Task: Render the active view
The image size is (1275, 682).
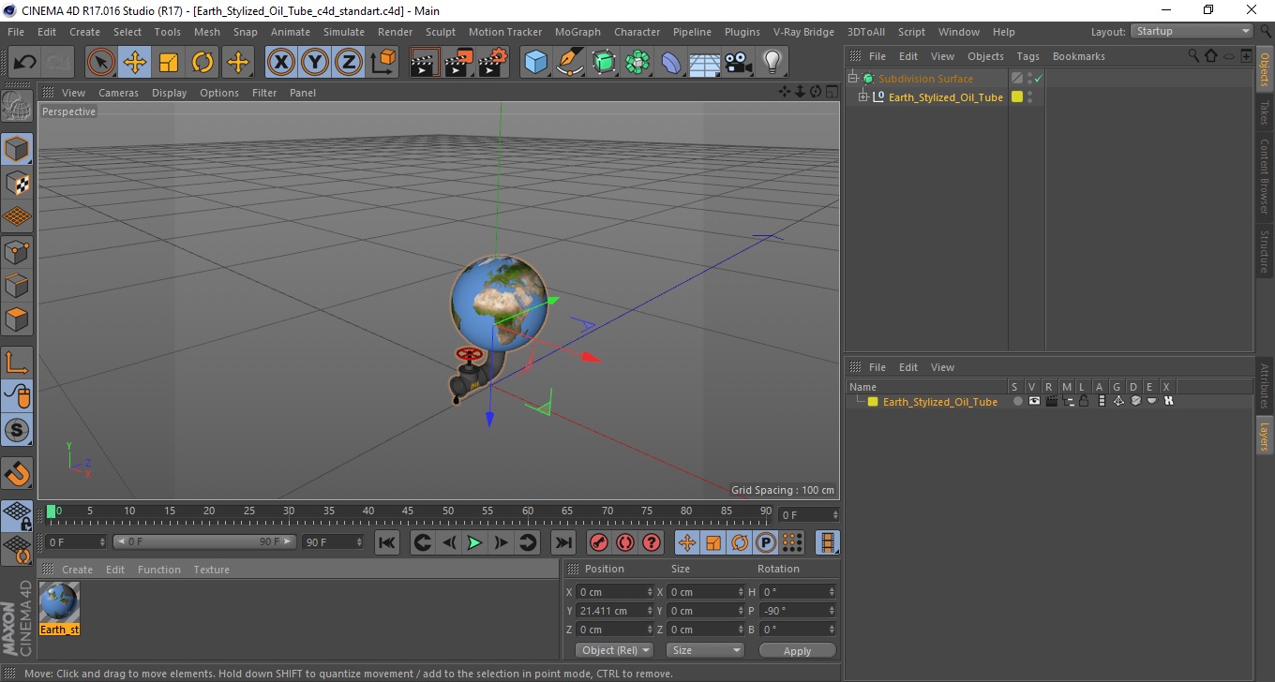Action: (x=425, y=63)
